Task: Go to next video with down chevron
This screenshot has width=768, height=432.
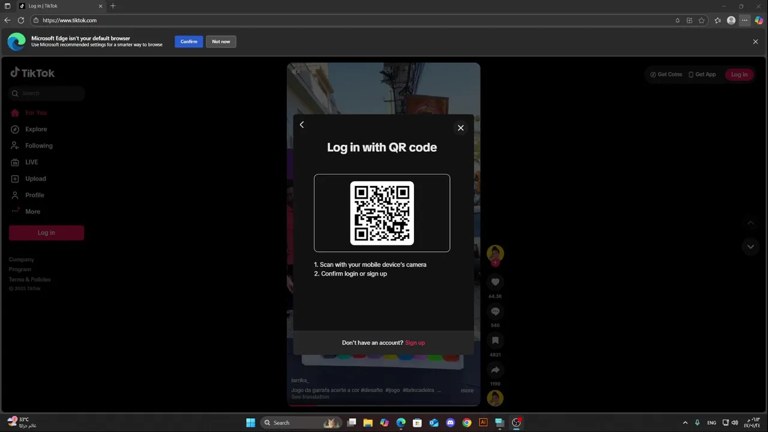Action: coord(750,247)
